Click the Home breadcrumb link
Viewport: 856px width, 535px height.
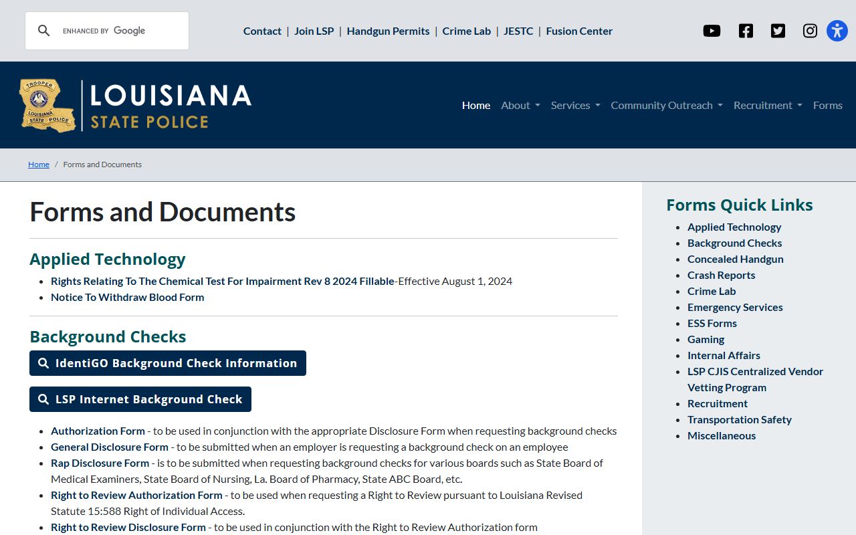[x=39, y=165]
